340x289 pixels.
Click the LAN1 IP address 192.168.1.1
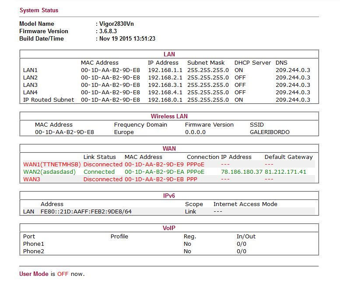(165, 70)
